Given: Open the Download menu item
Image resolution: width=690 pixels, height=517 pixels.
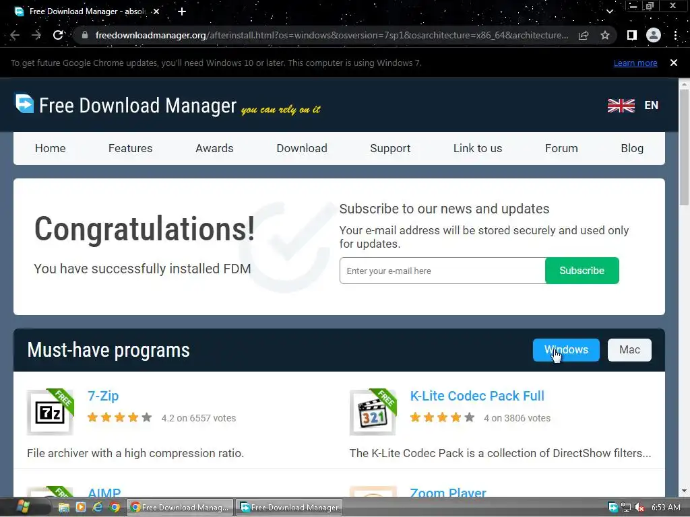Looking at the screenshot, I should [x=302, y=148].
